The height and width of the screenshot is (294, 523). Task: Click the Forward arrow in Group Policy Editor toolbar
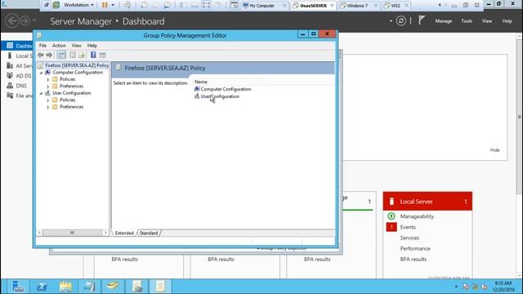tap(49, 55)
